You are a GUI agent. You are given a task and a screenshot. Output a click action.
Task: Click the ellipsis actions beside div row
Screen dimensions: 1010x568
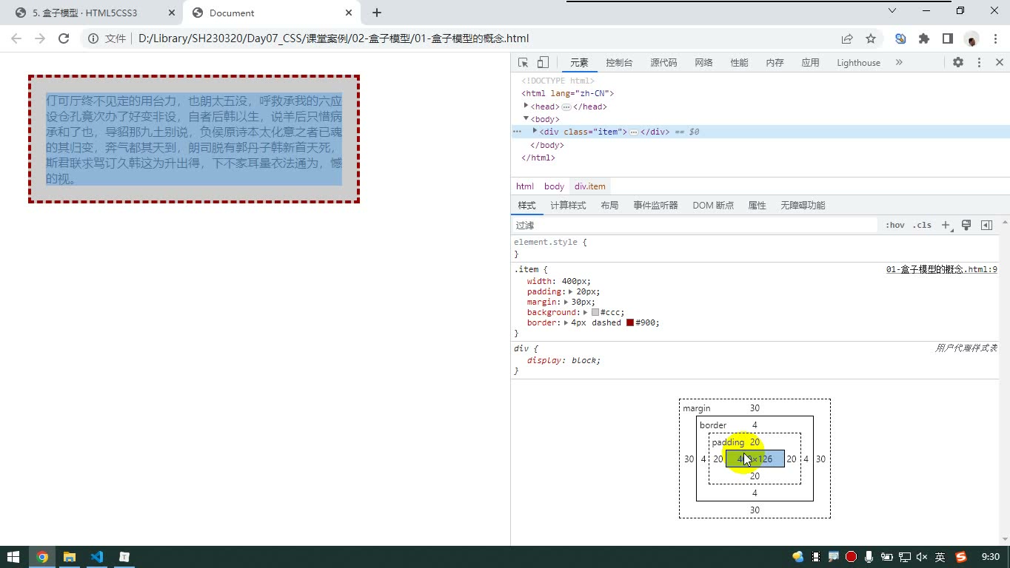coord(517,132)
